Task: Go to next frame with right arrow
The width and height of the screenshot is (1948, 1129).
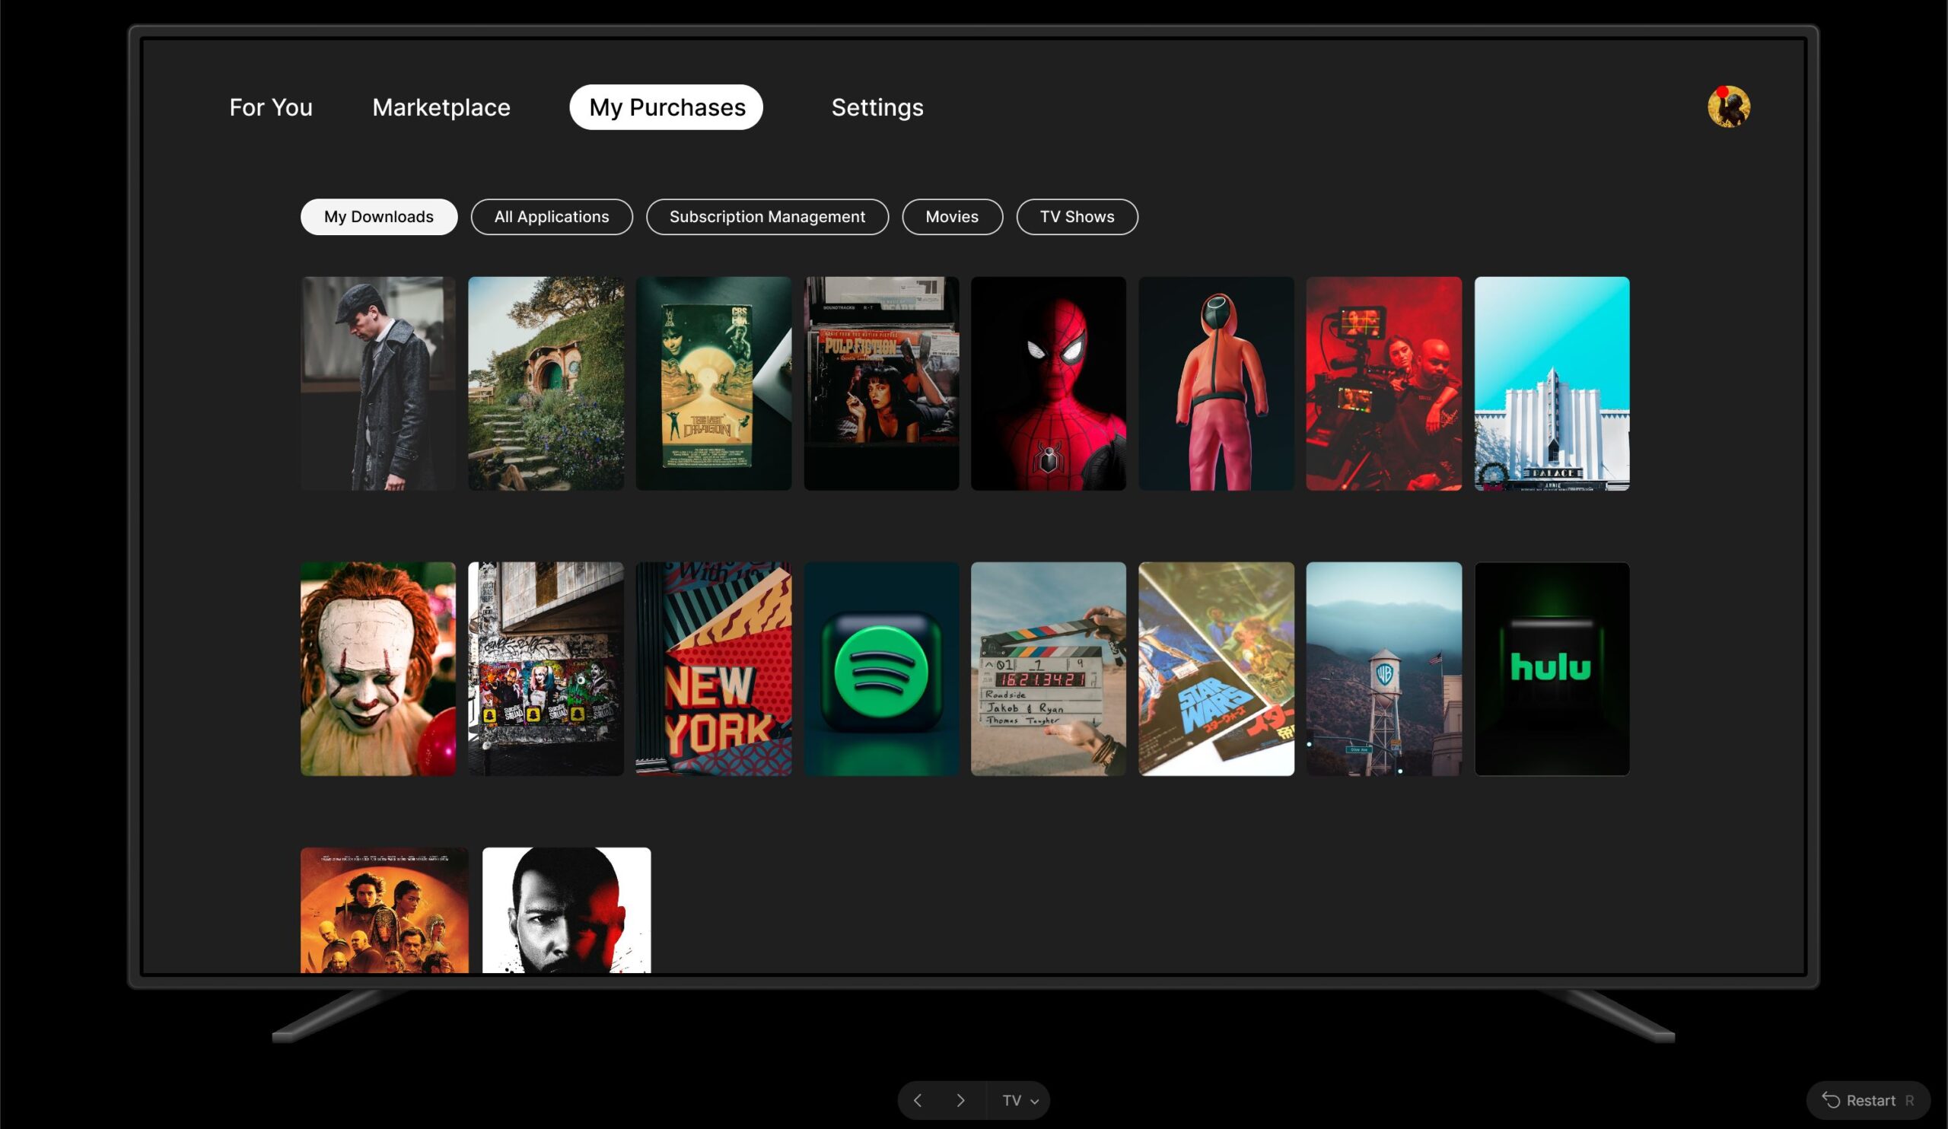Action: click(960, 1100)
